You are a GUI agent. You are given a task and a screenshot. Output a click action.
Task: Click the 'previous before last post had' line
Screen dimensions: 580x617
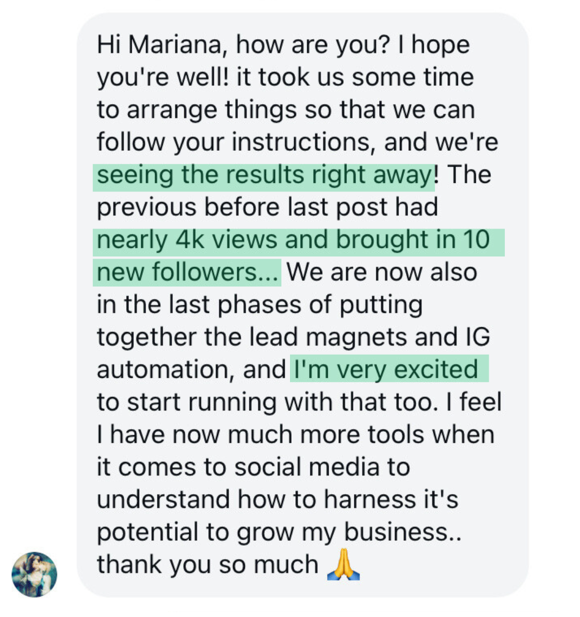click(267, 208)
